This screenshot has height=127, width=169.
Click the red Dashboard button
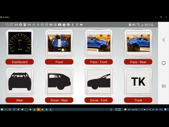click(20, 62)
